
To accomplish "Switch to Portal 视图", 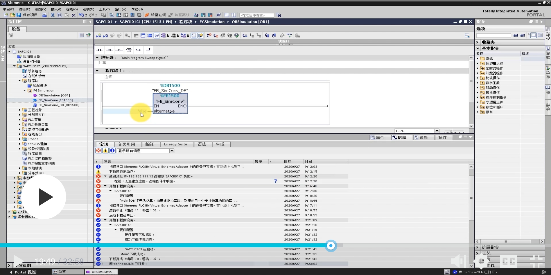I will tap(23, 272).
